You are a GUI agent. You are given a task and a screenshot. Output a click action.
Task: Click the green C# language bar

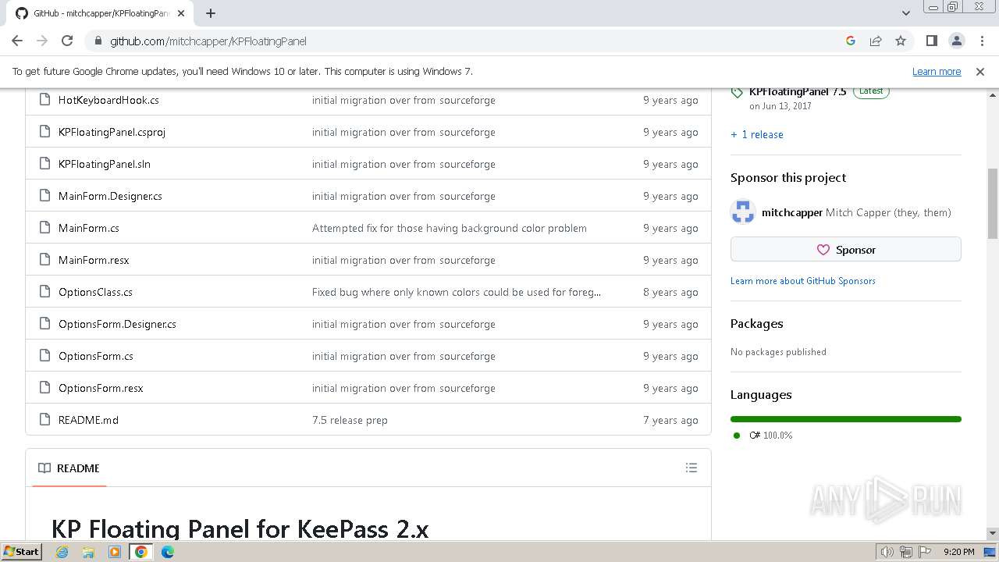[x=845, y=419]
